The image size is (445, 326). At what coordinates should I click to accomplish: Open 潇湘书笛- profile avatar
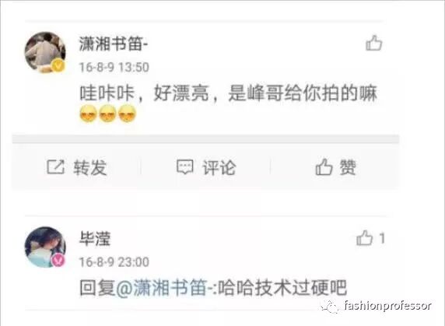pos(45,52)
